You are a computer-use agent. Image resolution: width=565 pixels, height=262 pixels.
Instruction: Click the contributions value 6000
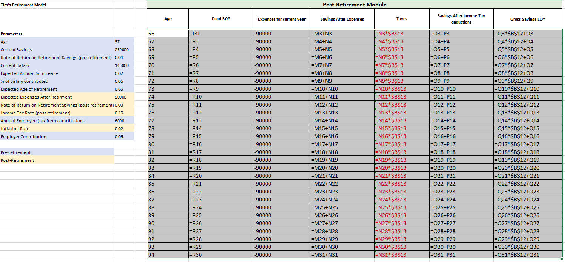tap(124, 121)
